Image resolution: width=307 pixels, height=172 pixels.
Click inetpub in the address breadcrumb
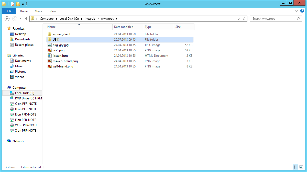90,19
